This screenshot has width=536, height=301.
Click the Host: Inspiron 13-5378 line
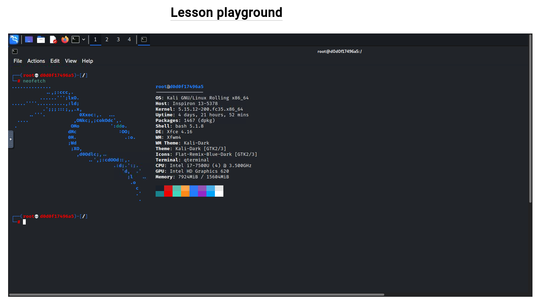pos(187,104)
